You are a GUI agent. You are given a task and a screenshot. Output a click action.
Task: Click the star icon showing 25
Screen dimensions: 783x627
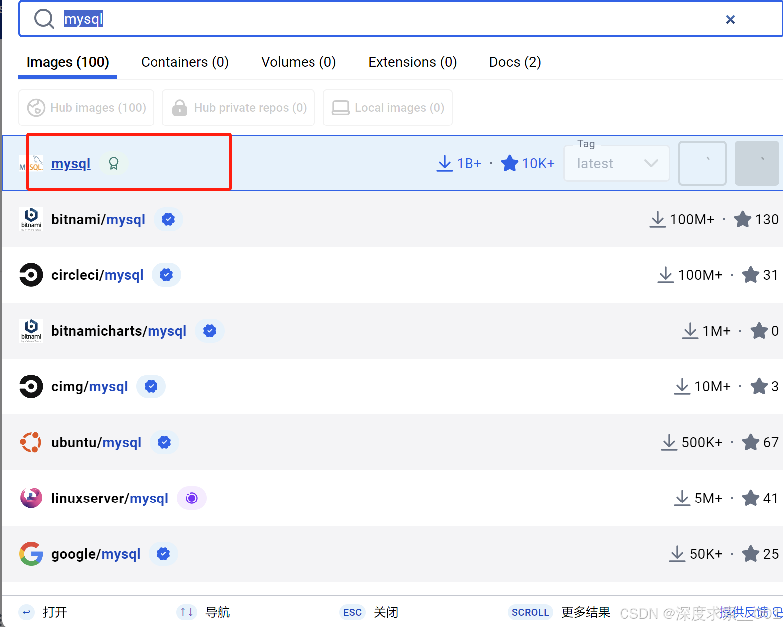coord(751,554)
